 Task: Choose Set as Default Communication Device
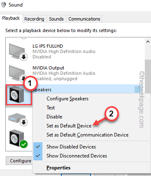(x=87, y=135)
